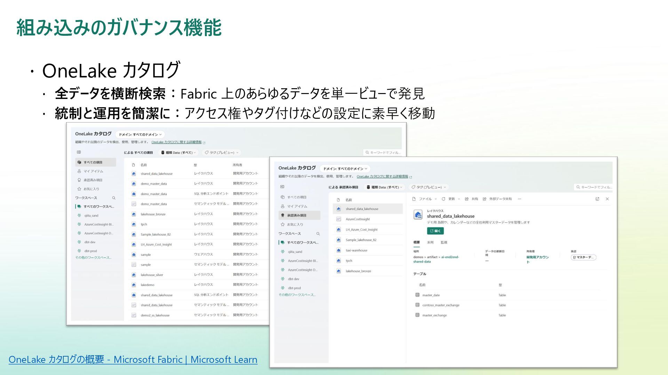Click the マスターデ... endorsement badge

[x=583, y=257]
